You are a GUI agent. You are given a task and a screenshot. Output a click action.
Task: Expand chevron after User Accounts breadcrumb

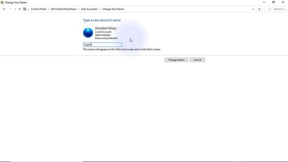pyautogui.click(x=100, y=9)
